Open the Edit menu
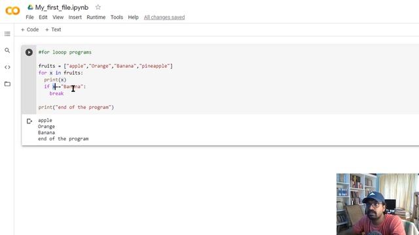419x235 pixels. click(x=43, y=18)
